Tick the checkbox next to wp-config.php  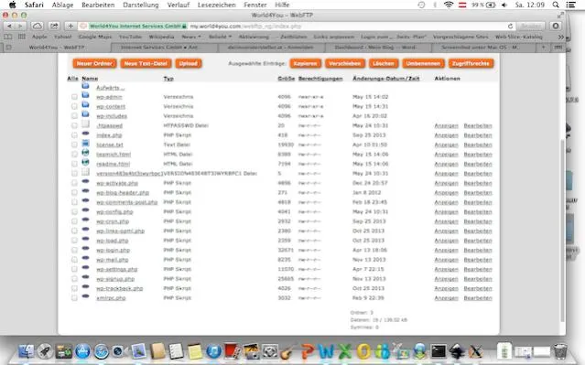(x=74, y=211)
